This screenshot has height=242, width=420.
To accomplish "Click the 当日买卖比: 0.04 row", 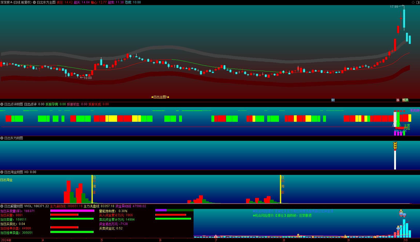I will tap(13, 224).
